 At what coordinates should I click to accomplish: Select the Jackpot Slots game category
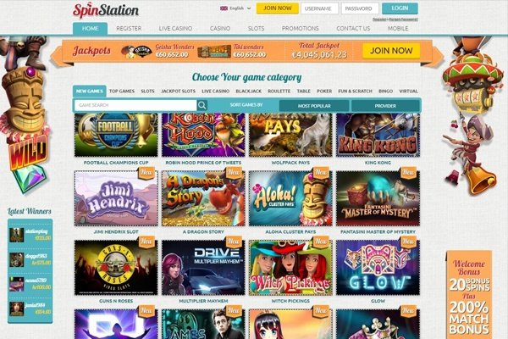tap(178, 92)
